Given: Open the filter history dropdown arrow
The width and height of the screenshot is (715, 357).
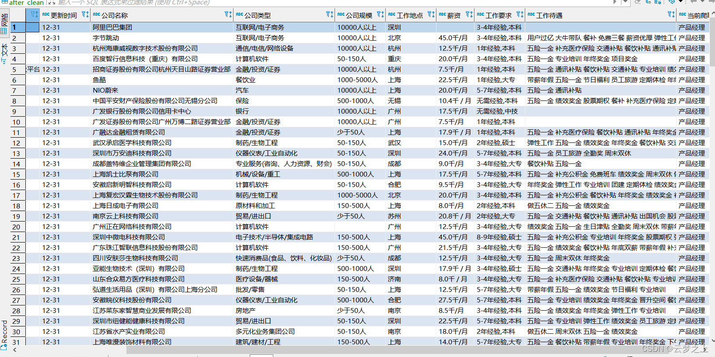Looking at the screenshot, I should click(625, 2).
